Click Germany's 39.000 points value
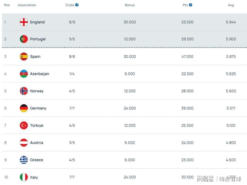The image size is (247, 185). pos(187,108)
